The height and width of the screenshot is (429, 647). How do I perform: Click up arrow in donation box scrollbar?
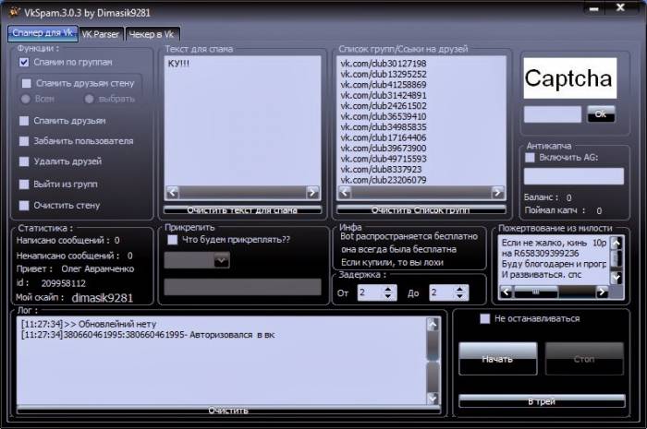[x=616, y=243]
